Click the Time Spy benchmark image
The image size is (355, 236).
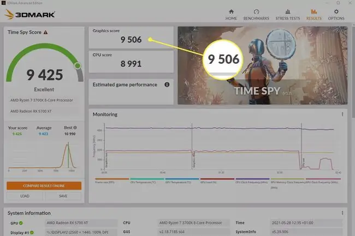click(262, 65)
